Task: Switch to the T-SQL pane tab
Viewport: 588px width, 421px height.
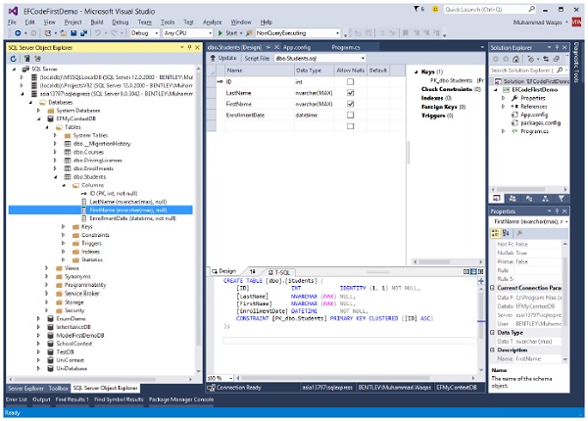Action: pyautogui.click(x=280, y=271)
